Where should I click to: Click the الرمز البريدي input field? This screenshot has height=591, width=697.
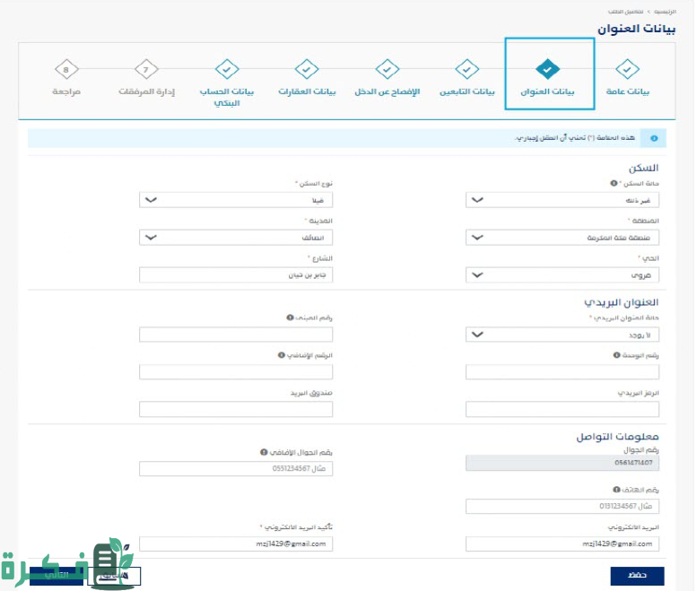click(x=562, y=409)
